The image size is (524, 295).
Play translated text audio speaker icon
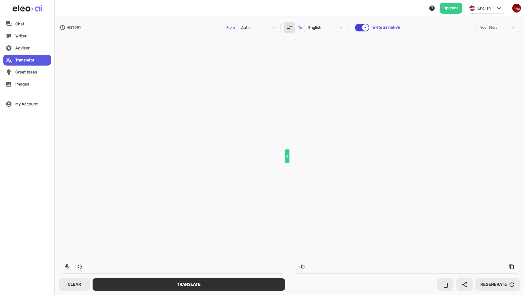(x=302, y=267)
